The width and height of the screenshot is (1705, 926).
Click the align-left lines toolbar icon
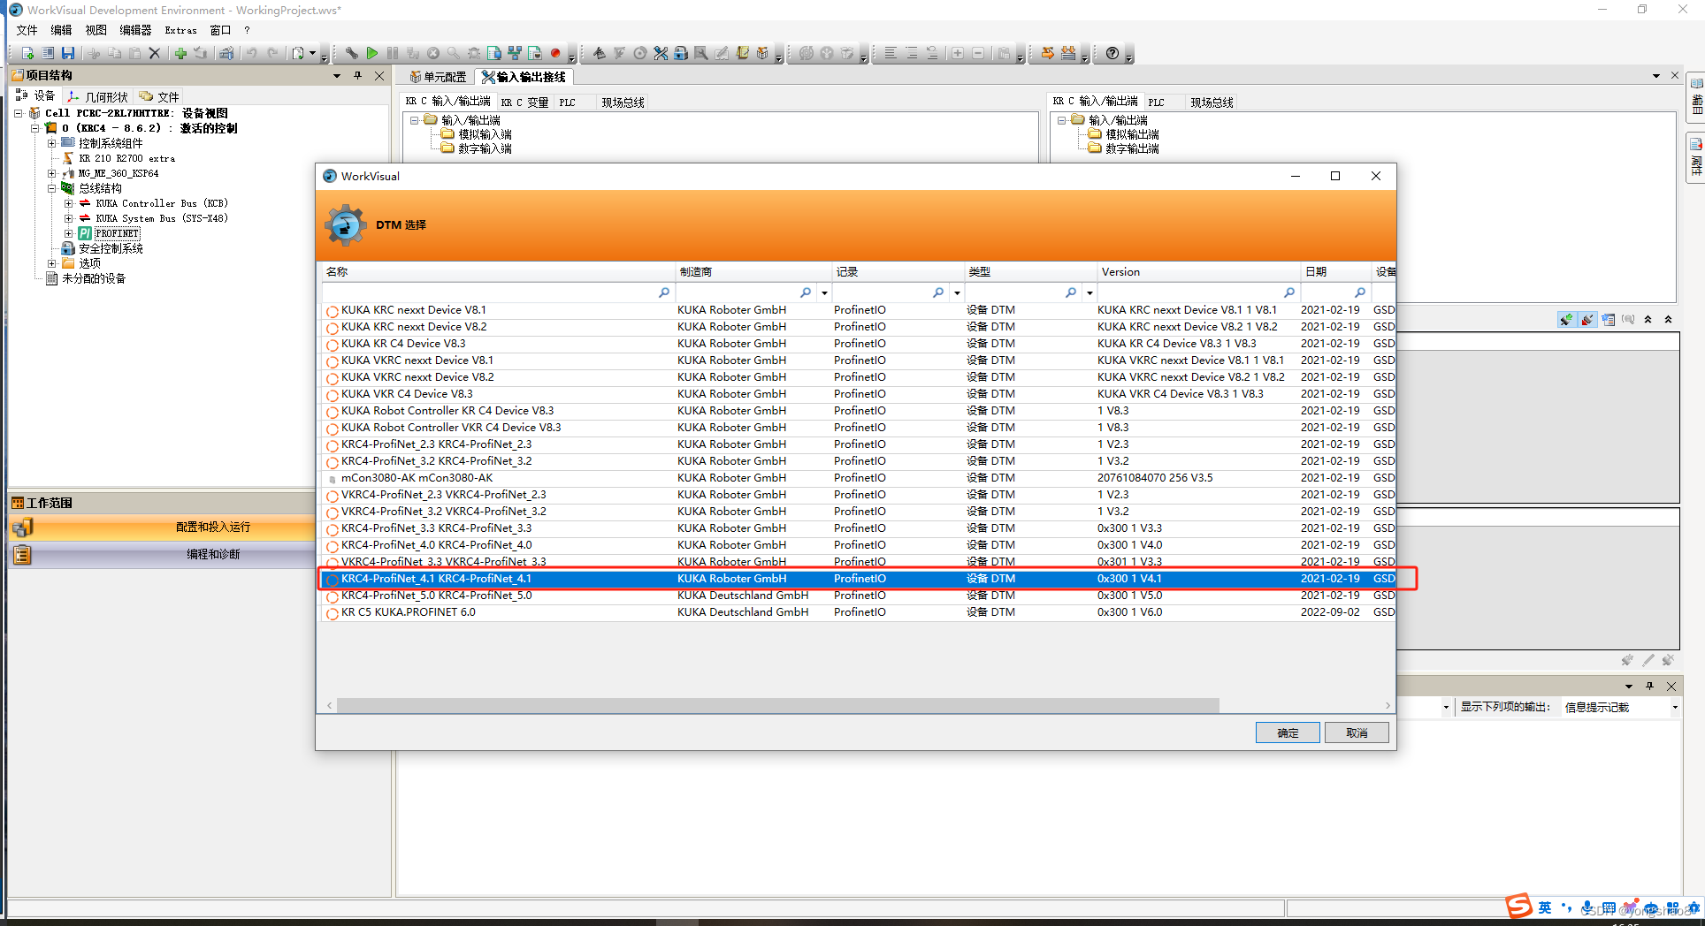click(891, 54)
